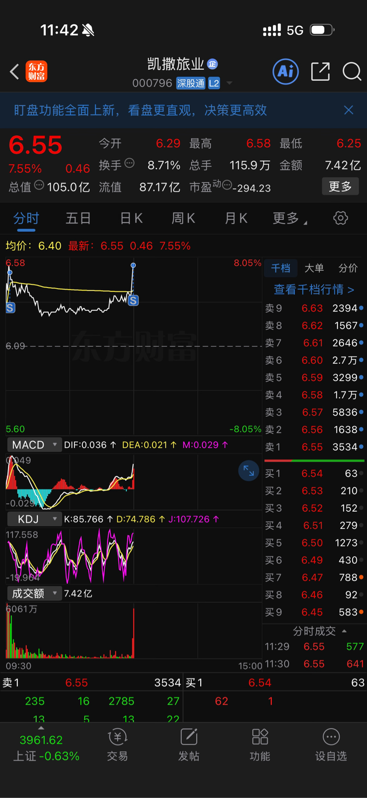Image resolution: width=367 pixels, height=798 pixels.
Task: Tap the 上证 3961.62 index ticker
Action: coord(46,748)
